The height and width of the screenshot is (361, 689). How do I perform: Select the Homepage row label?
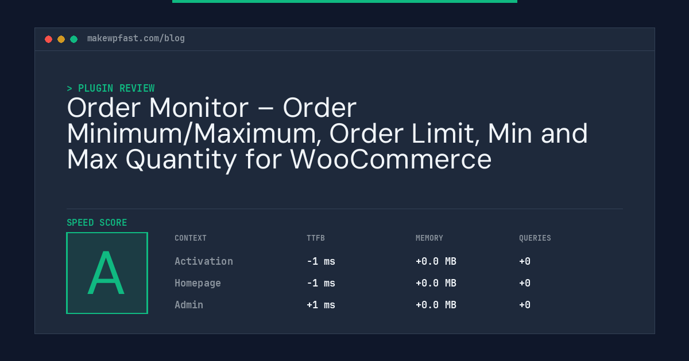[198, 283]
